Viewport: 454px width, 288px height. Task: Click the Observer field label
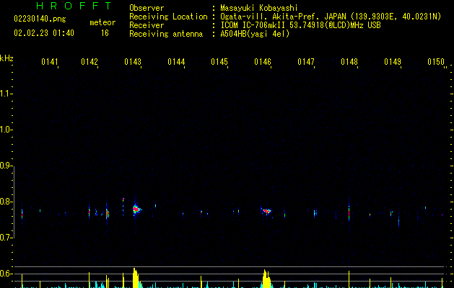[147, 8]
